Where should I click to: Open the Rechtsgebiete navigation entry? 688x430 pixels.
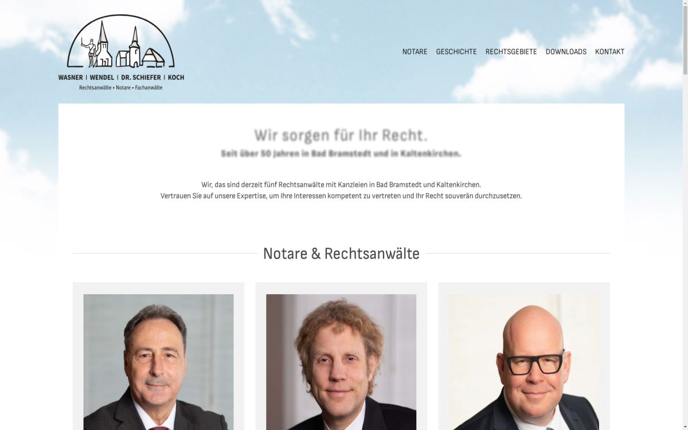(x=511, y=52)
